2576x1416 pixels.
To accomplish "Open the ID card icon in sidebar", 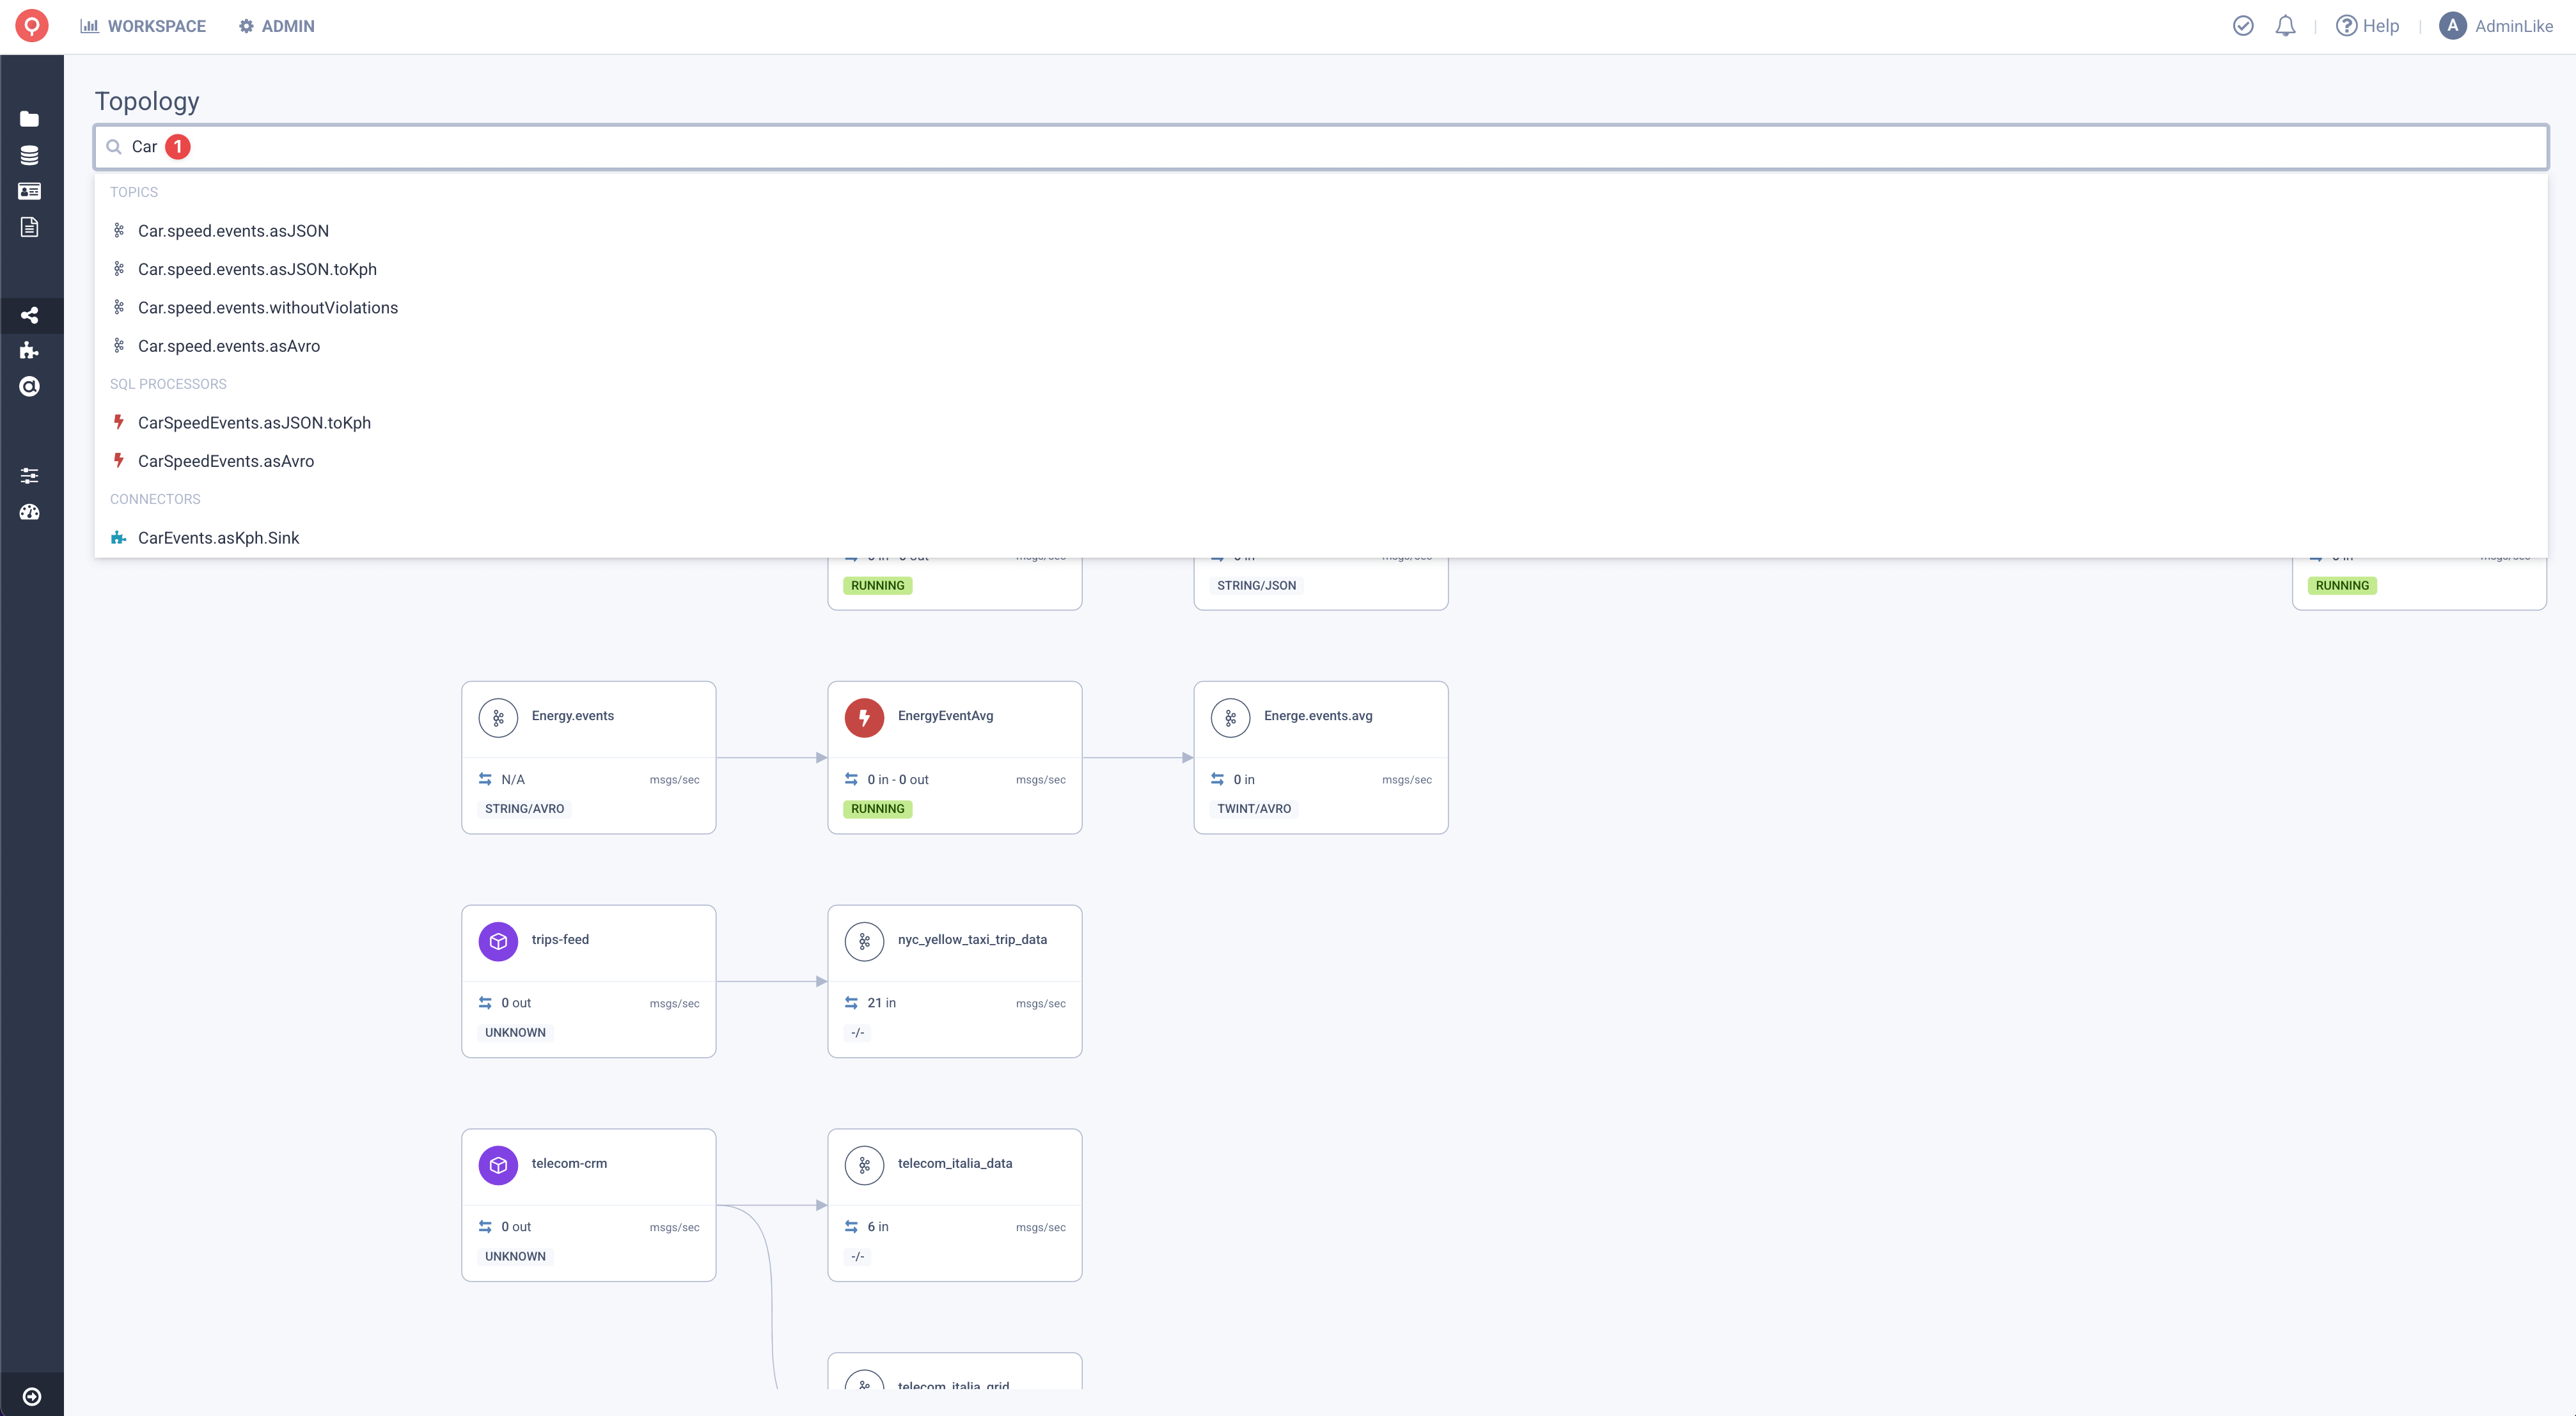I will 30,191.
